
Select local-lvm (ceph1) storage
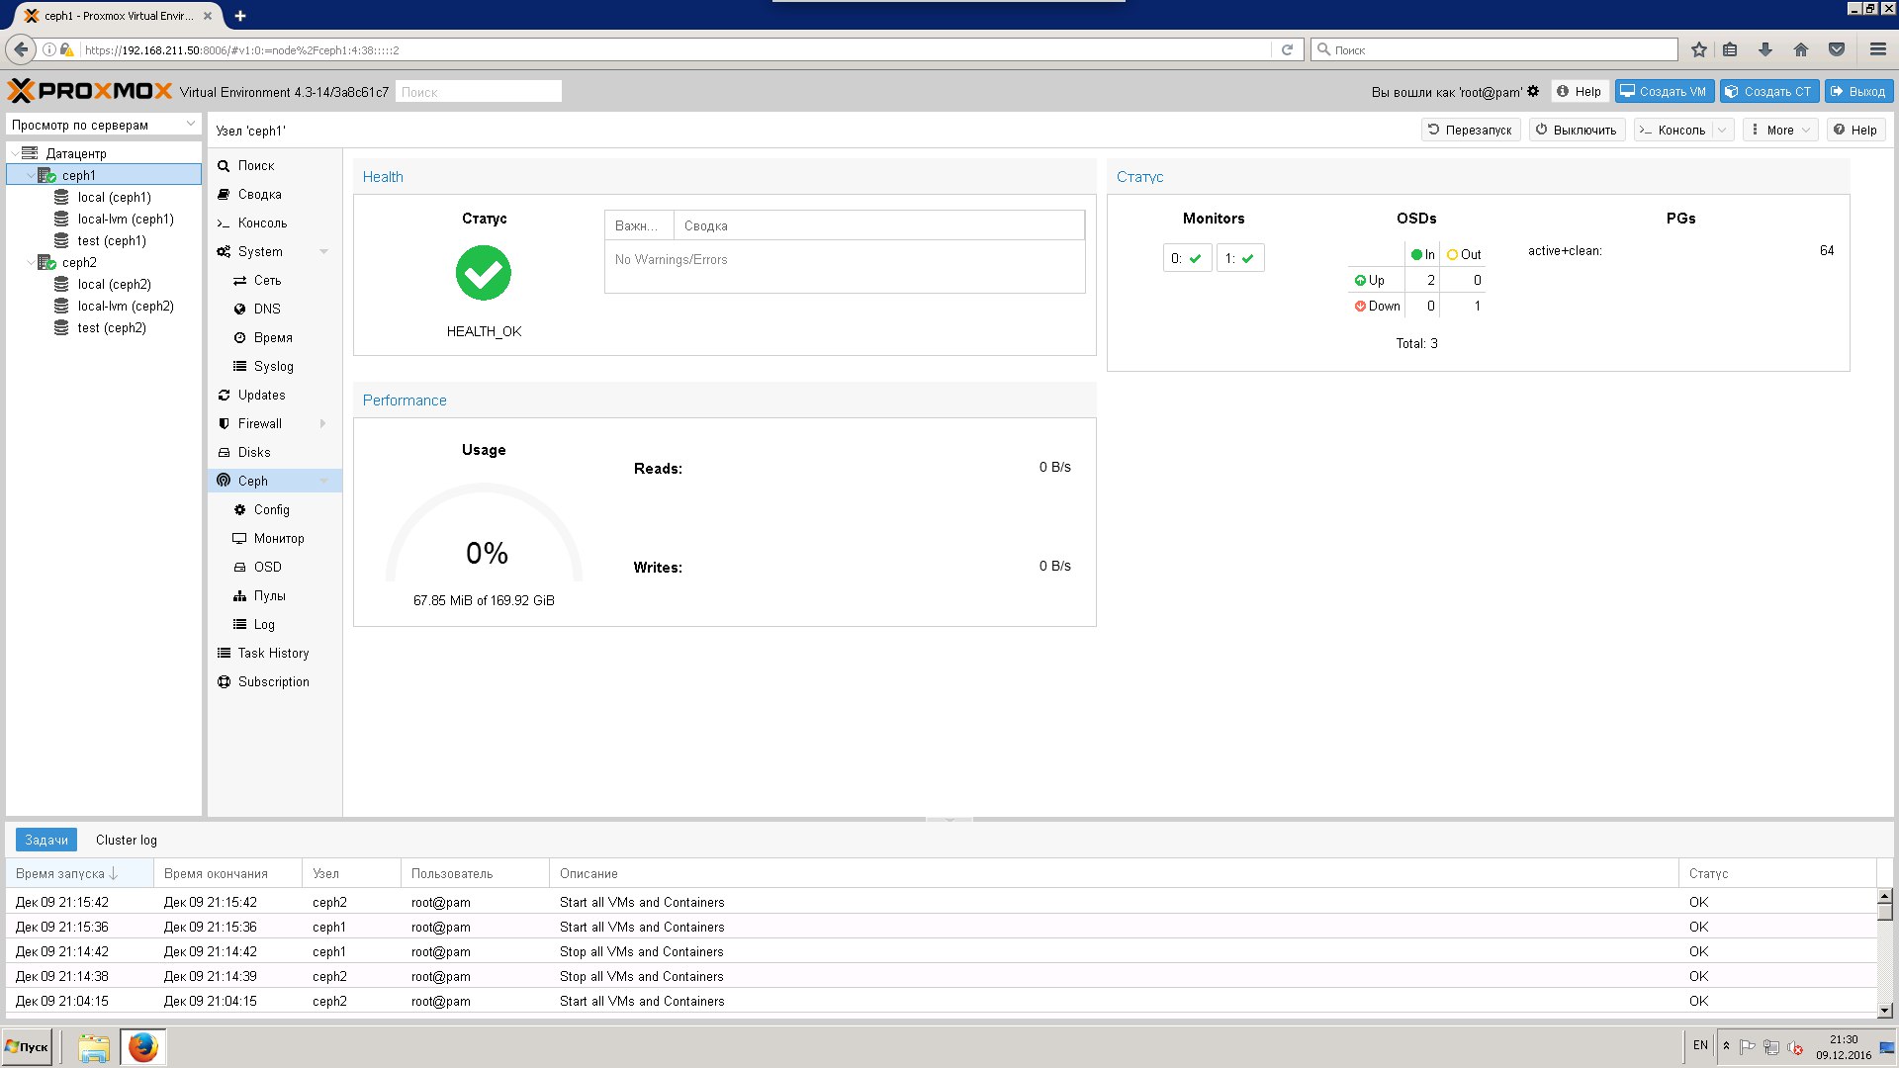125,219
